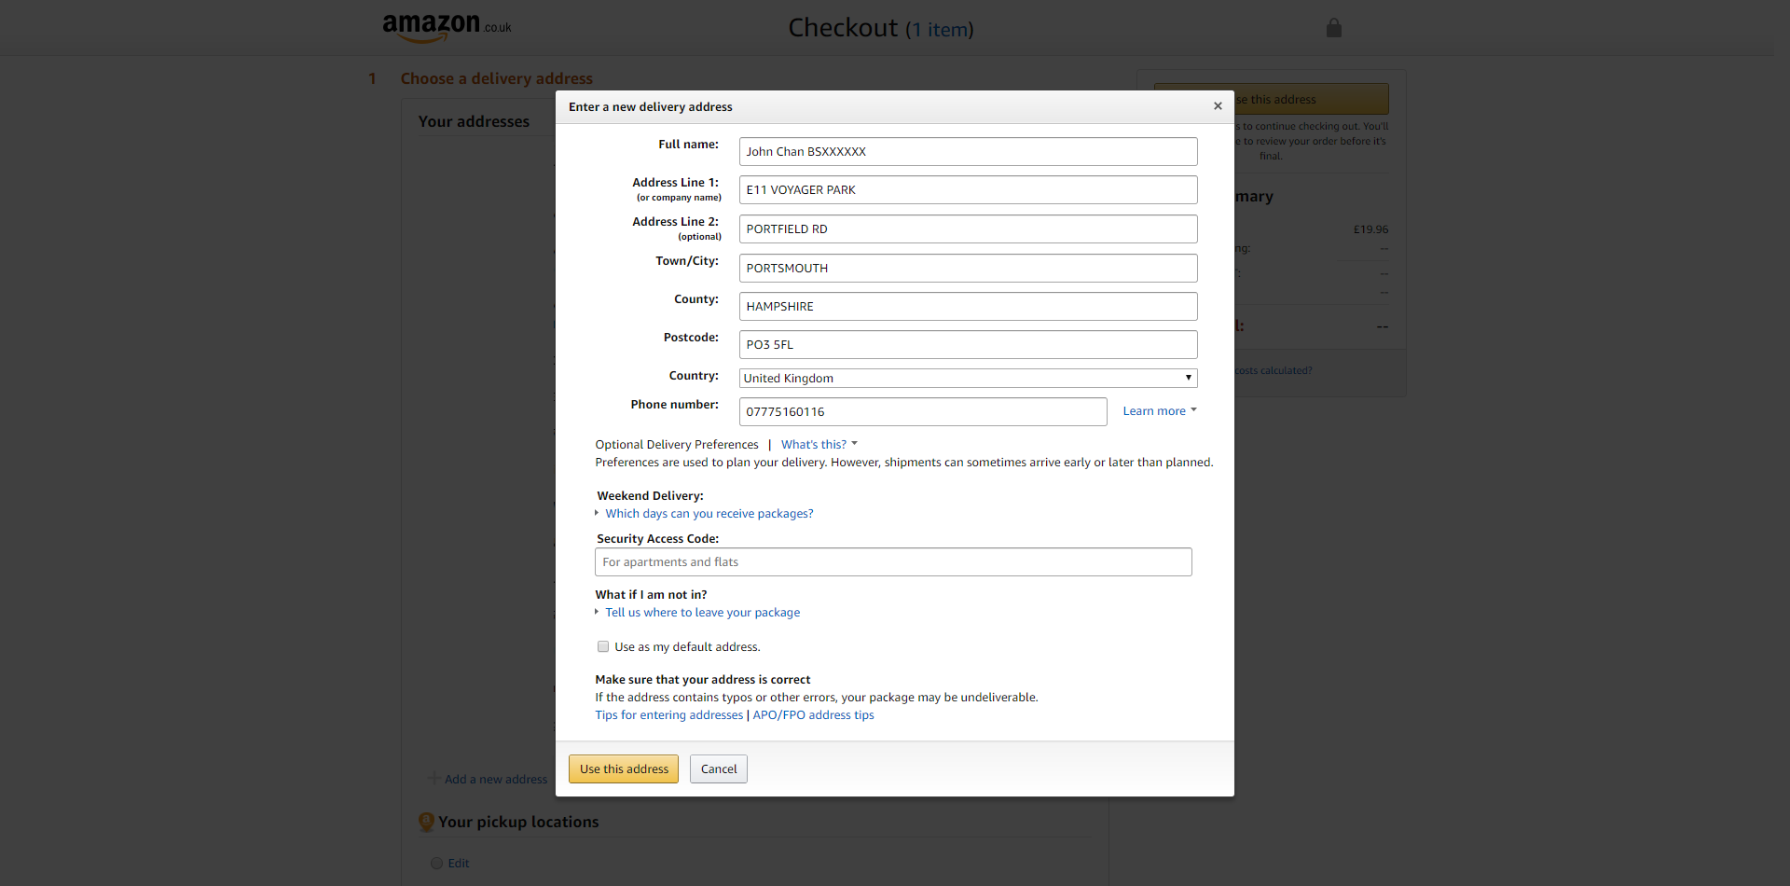Cancel the new address dialog
This screenshot has height=886, width=1790.
click(718, 769)
